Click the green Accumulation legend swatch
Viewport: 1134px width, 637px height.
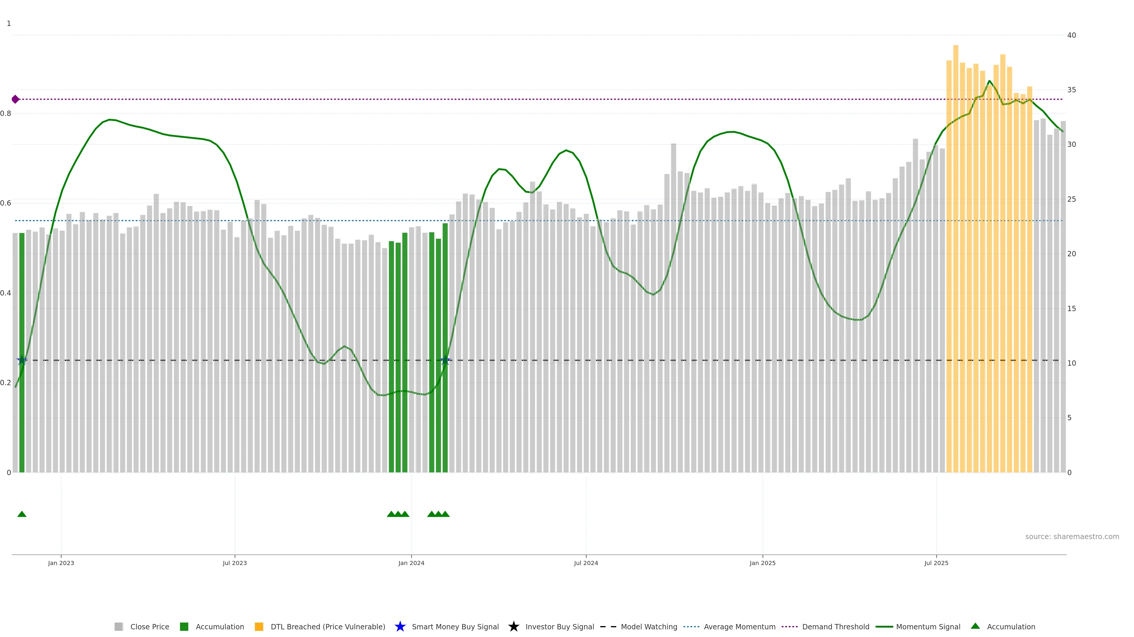click(184, 626)
